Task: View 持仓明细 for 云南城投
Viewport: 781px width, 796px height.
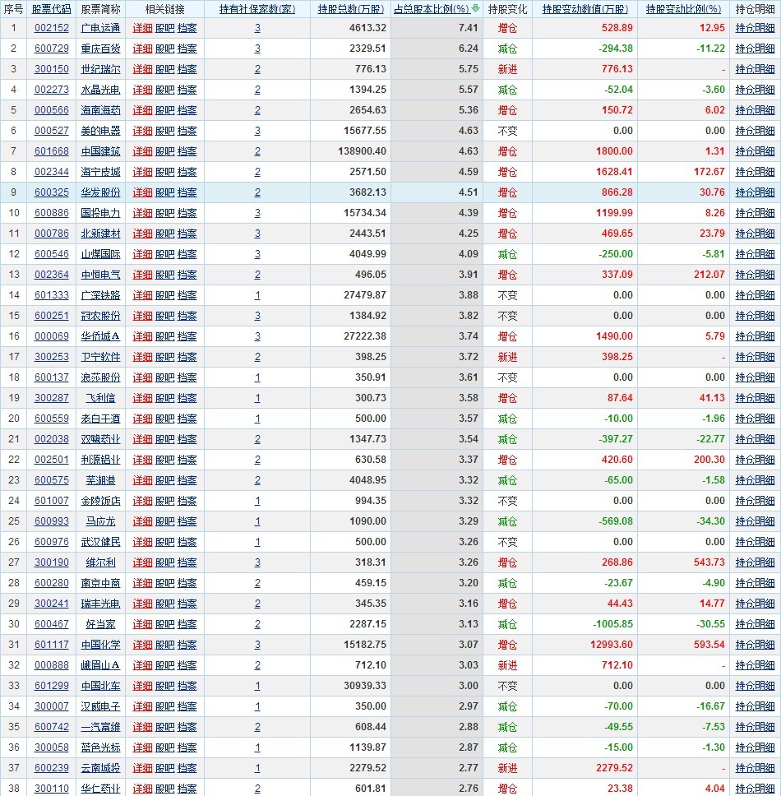Action: point(756,768)
